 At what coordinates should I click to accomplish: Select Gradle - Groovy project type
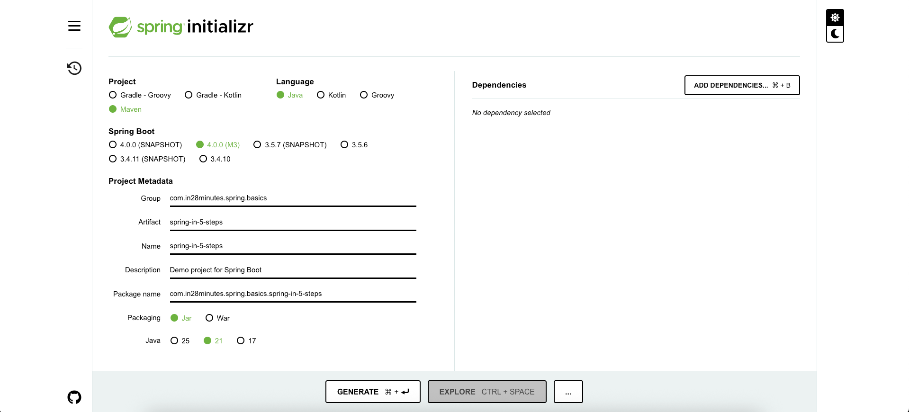(140, 95)
